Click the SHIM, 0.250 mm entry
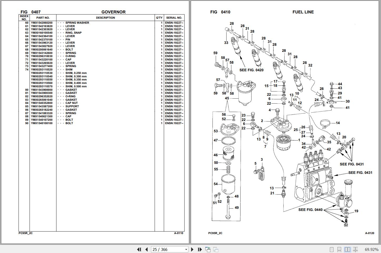This screenshot has height=253, width=381. [76, 73]
